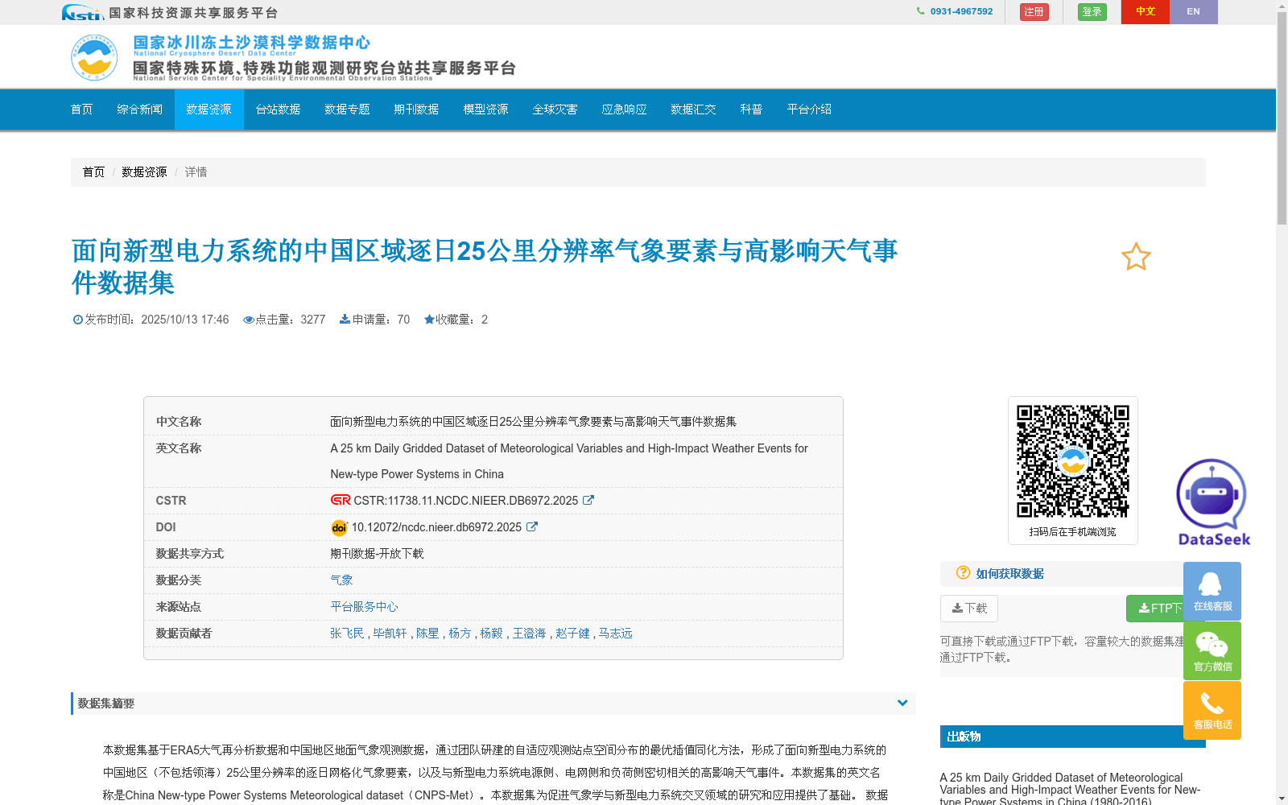
Task: Open 数据专题 navigation item
Action: [347, 109]
